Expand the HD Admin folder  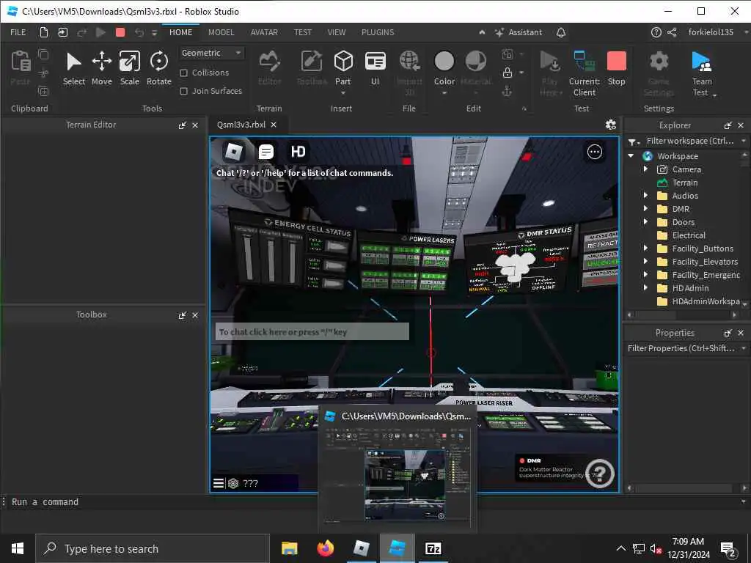pyautogui.click(x=645, y=287)
